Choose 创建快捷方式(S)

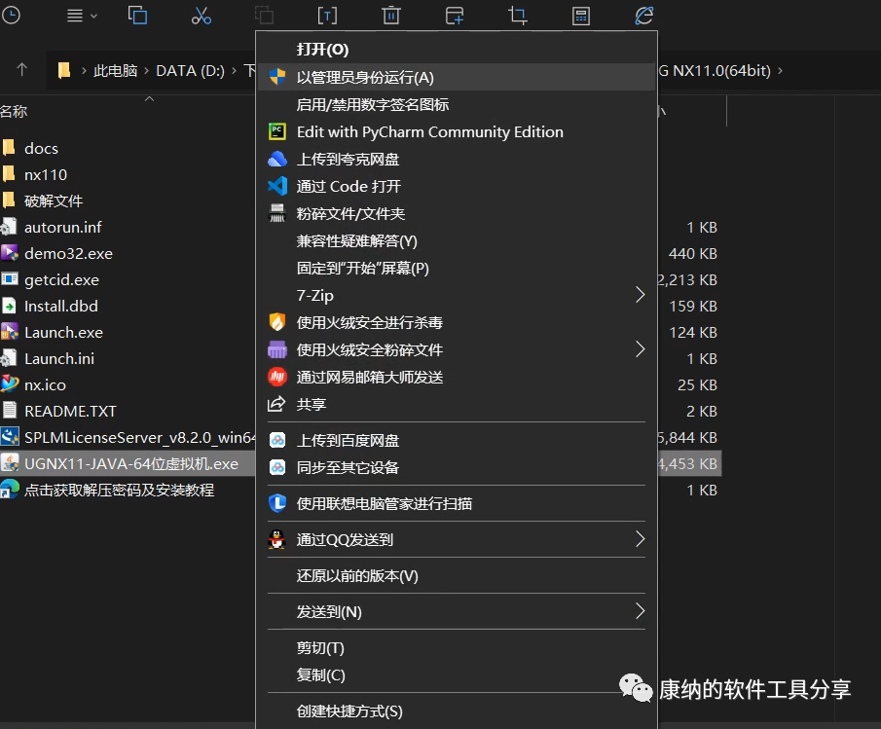[457, 711]
